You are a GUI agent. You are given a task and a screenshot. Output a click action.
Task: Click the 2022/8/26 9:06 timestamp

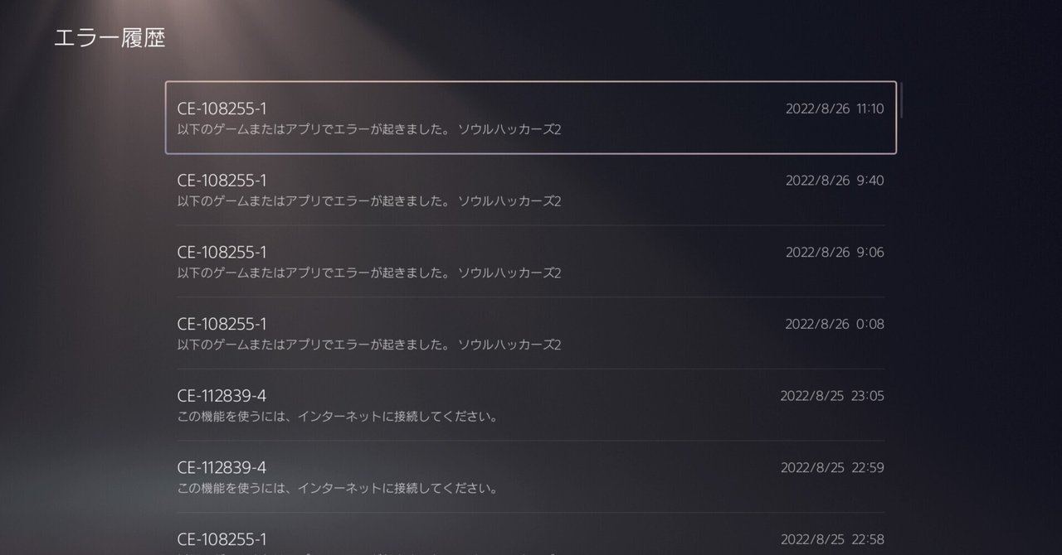835,253
